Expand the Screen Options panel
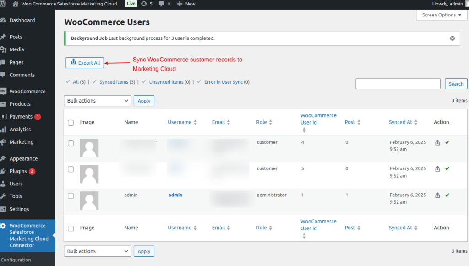The height and width of the screenshot is (266, 469). pos(442,15)
